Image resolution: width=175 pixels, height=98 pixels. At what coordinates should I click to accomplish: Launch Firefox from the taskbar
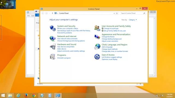[26, 96]
